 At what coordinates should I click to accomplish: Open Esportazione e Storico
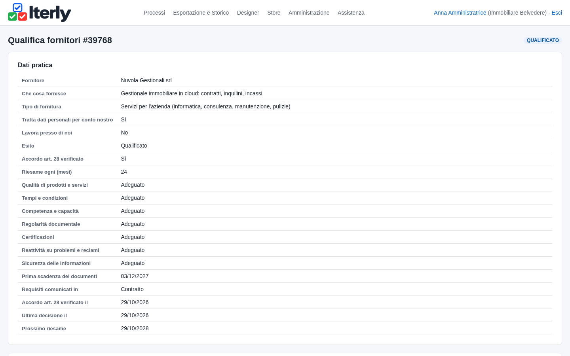pos(201,13)
